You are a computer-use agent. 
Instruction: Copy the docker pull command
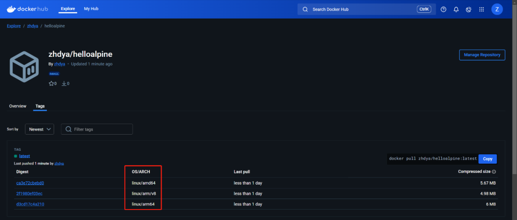[x=487, y=159]
